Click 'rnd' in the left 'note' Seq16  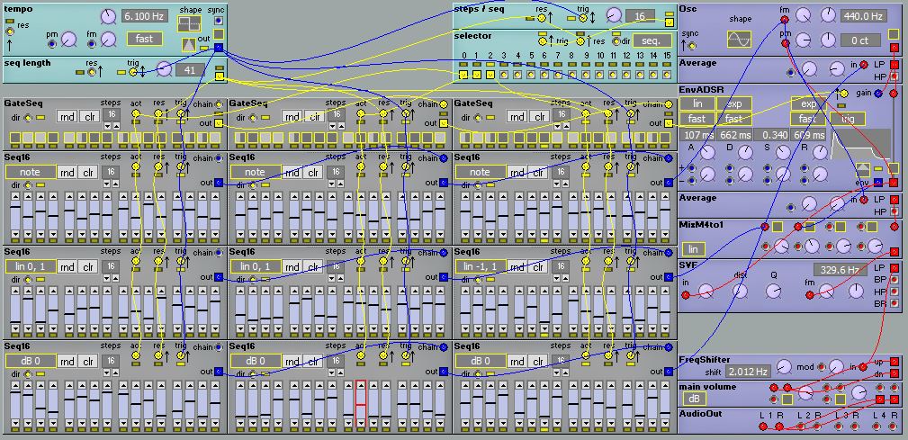point(67,173)
